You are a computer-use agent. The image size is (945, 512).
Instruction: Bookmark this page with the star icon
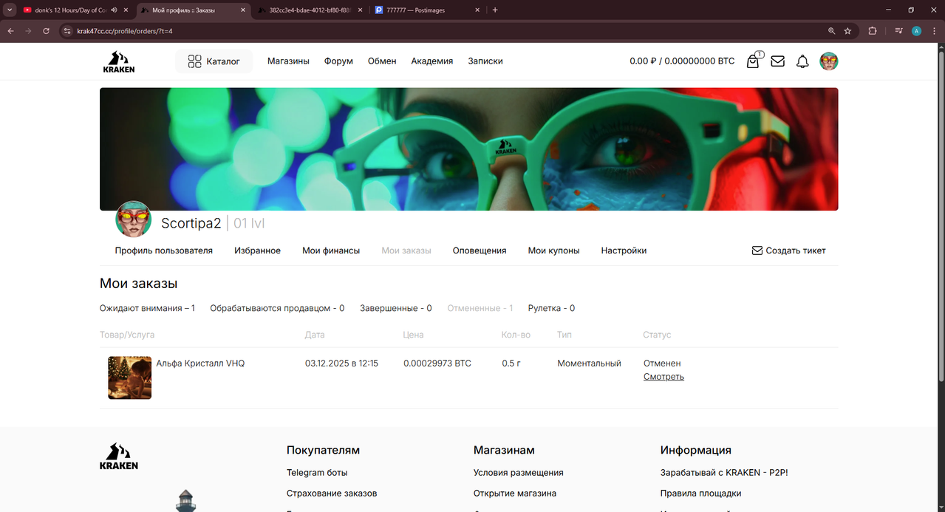click(x=847, y=31)
